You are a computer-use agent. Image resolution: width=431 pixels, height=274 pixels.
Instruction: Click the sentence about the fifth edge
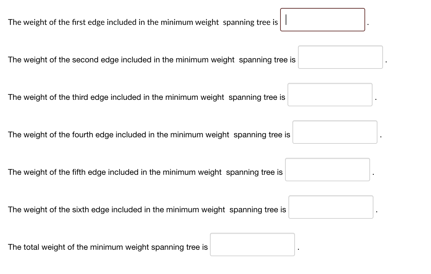pyautogui.click(x=145, y=172)
